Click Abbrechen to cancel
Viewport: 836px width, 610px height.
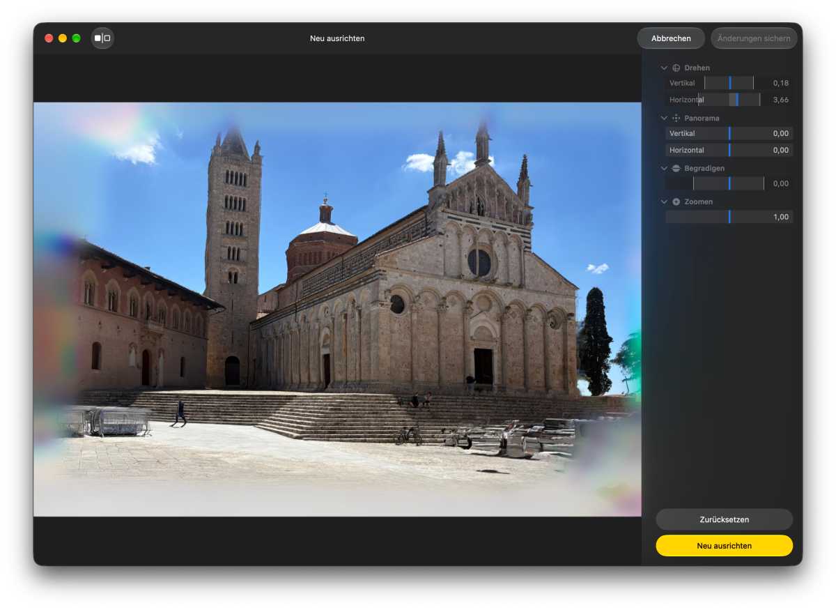coord(671,38)
